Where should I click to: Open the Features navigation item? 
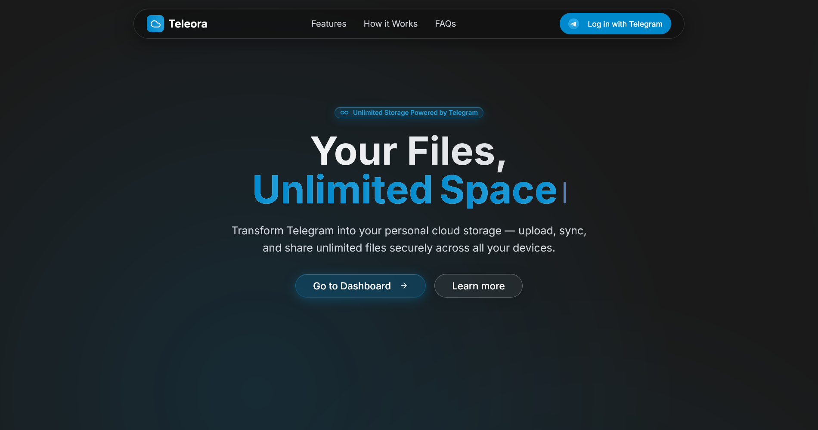coord(328,24)
